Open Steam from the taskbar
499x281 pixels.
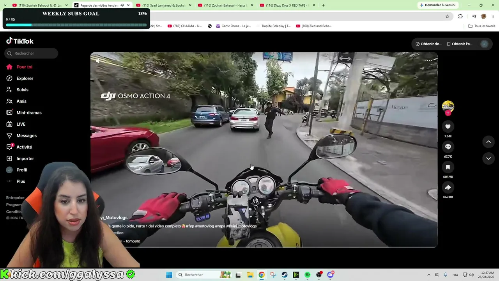click(285, 275)
